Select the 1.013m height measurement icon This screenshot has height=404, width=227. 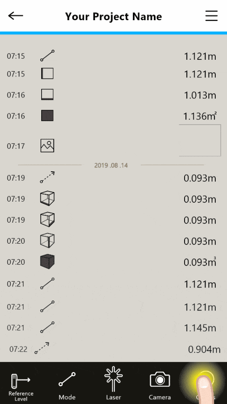[48, 95]
